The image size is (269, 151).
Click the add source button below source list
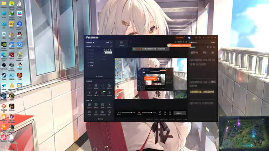point(100,77)
